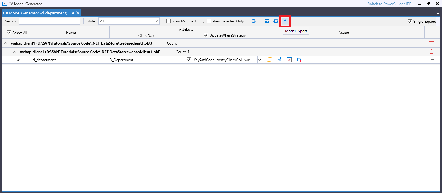Image resolution: width=442 pixels, height=193 pixels.
Task: Click the rename settings gear icon for d_department
Action: (299, 59)
